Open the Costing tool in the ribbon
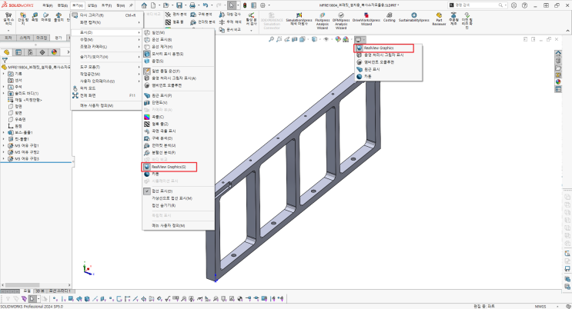 click(390, 17)
